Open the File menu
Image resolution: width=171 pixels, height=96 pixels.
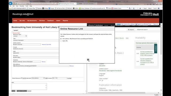10,6
